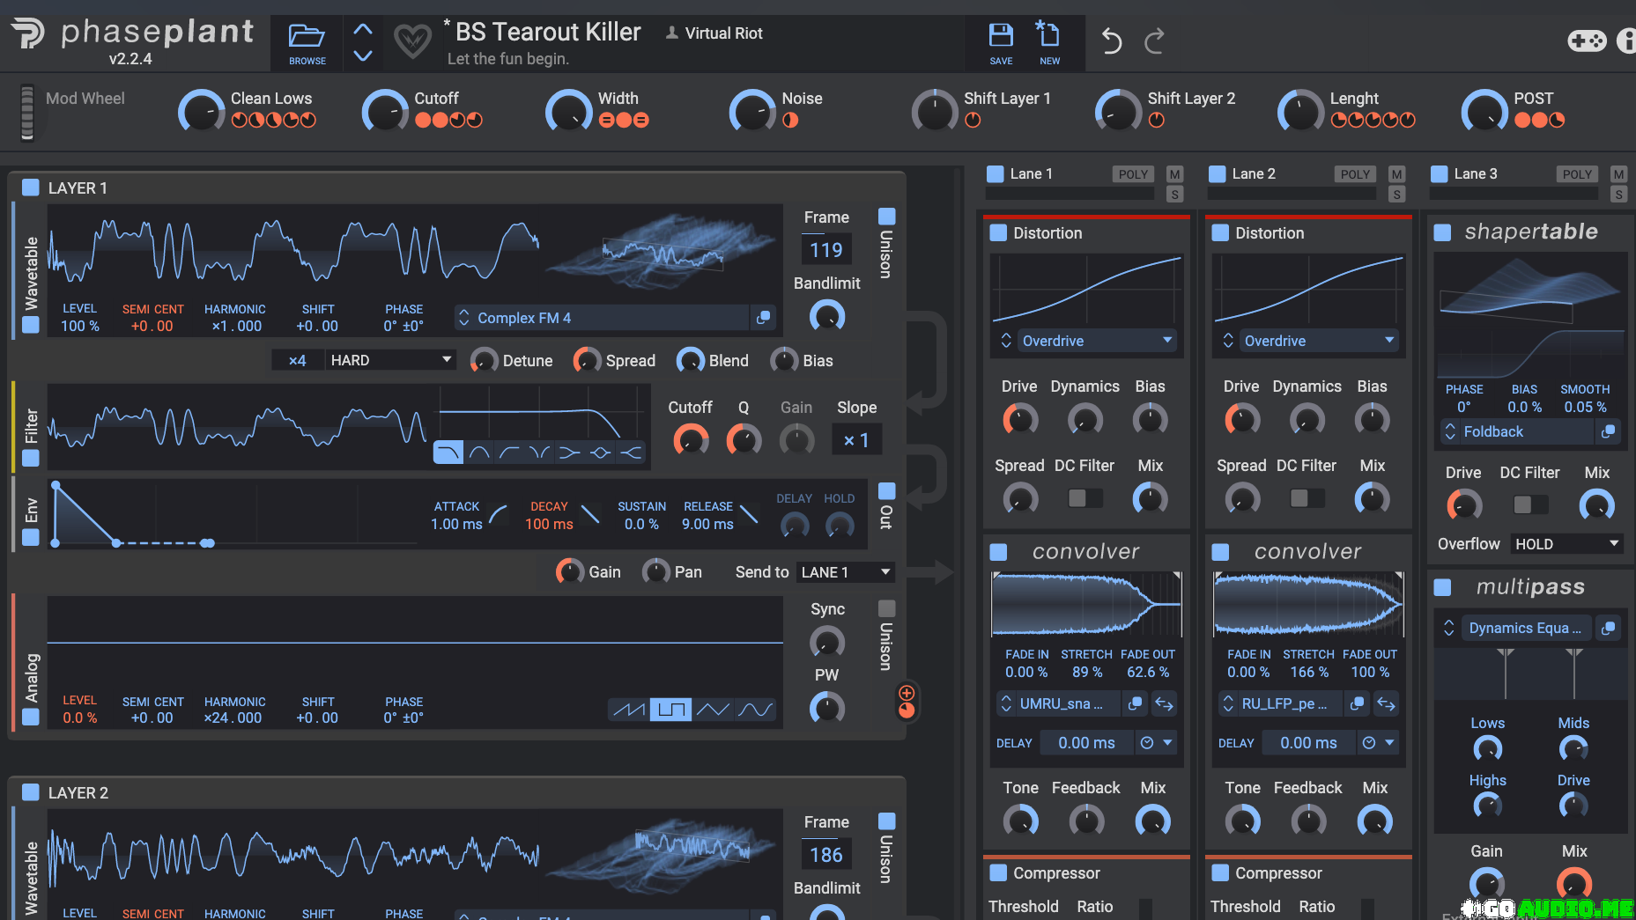
Task: Click the Lane 3 header label
Action: pos(1475,173)
